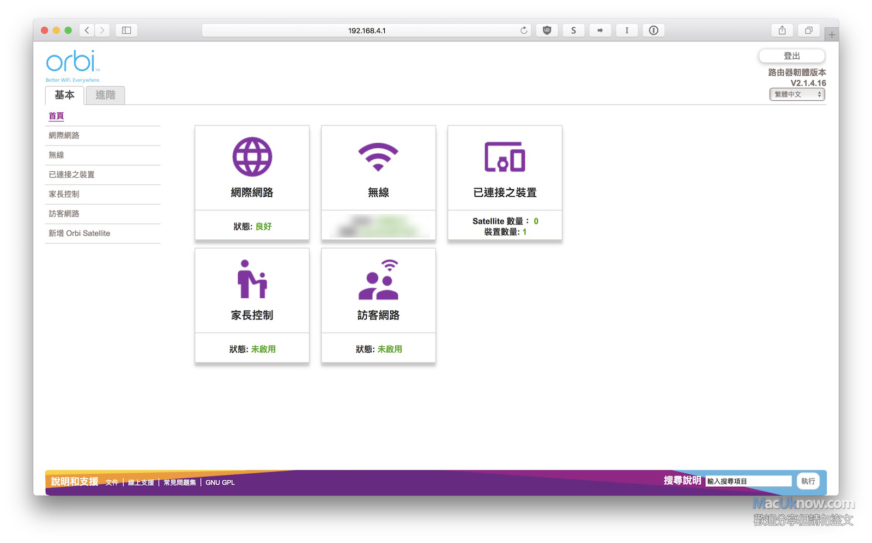Viewport: 872px width, 543px height.
Task: Reload the page with the refresh icon
Action: click(x=524, y=31)
